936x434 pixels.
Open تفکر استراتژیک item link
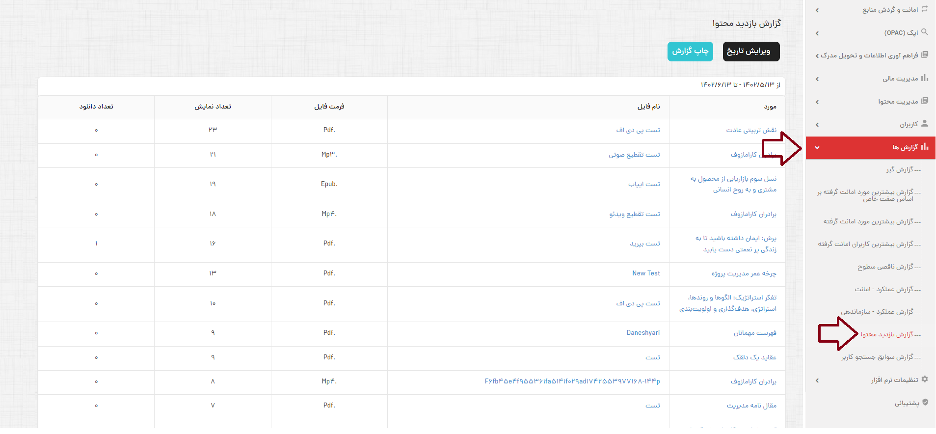point(728,303)
